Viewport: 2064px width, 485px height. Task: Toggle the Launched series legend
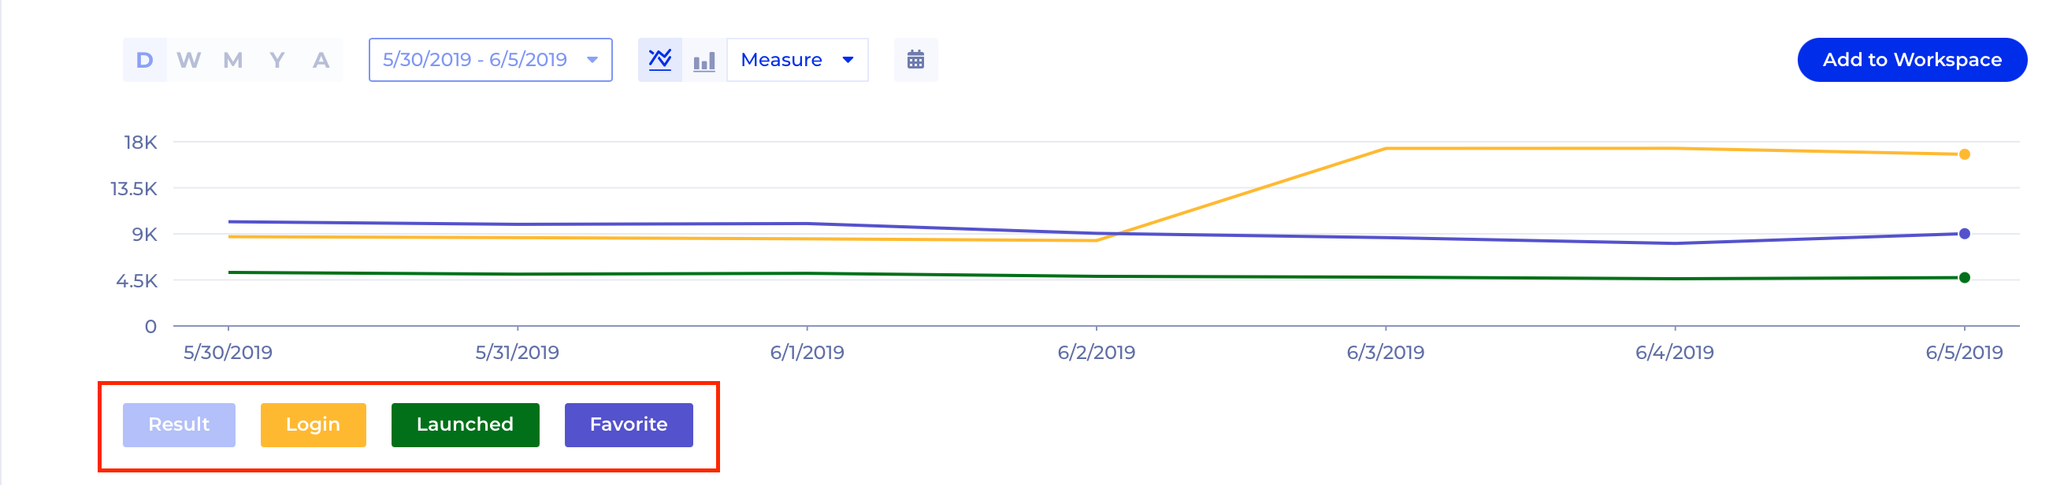[x=465, y=425]
